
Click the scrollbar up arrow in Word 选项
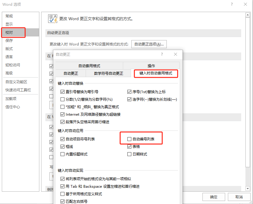click(x=248, y=15)
